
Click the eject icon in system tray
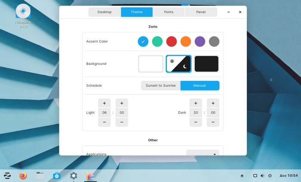(242, 176)
